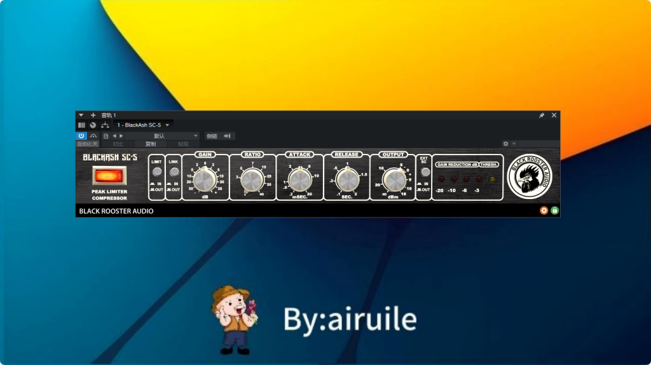
Task: Open the orange gear plugin settings
Action: click(x=544, y=210)
